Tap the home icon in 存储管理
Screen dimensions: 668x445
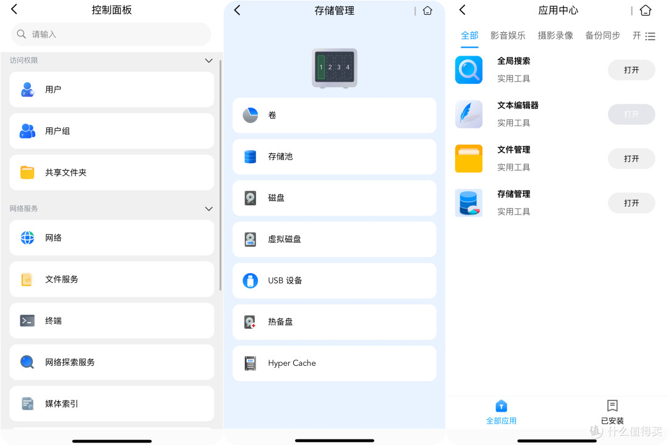[427, 11]
